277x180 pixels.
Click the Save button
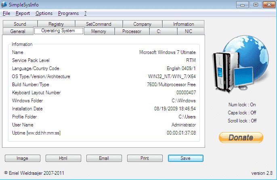pyautogui.click(x=186, y=158)
